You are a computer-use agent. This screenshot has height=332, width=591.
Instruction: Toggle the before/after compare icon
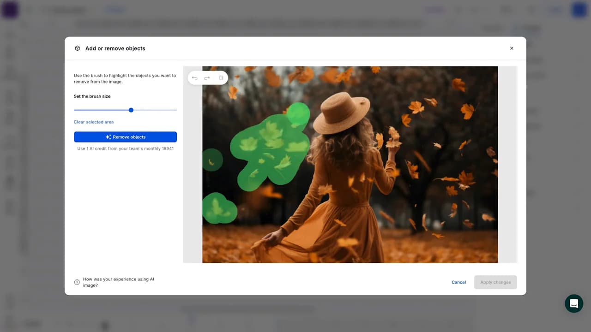pyautogui.click(x=221, y=78)
